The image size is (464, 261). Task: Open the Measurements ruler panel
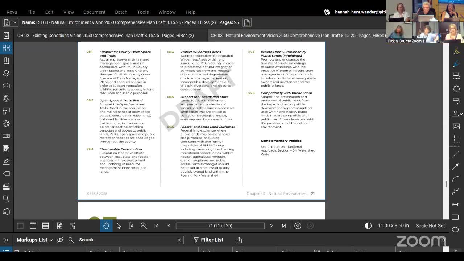6,136
